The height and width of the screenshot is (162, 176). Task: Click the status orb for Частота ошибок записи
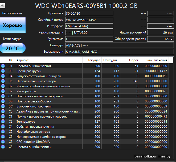[3, 147]
